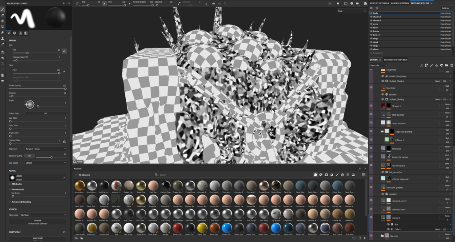
Task: Hide the chaine1 texture set
Action: tap(371, 17)
